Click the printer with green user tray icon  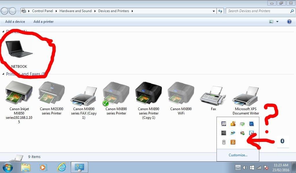[242, 133]
